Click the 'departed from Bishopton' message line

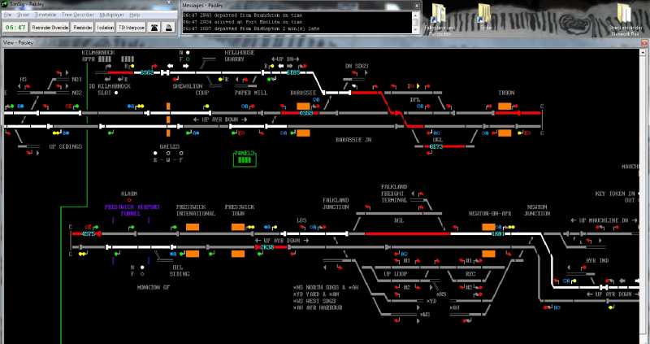251,28
